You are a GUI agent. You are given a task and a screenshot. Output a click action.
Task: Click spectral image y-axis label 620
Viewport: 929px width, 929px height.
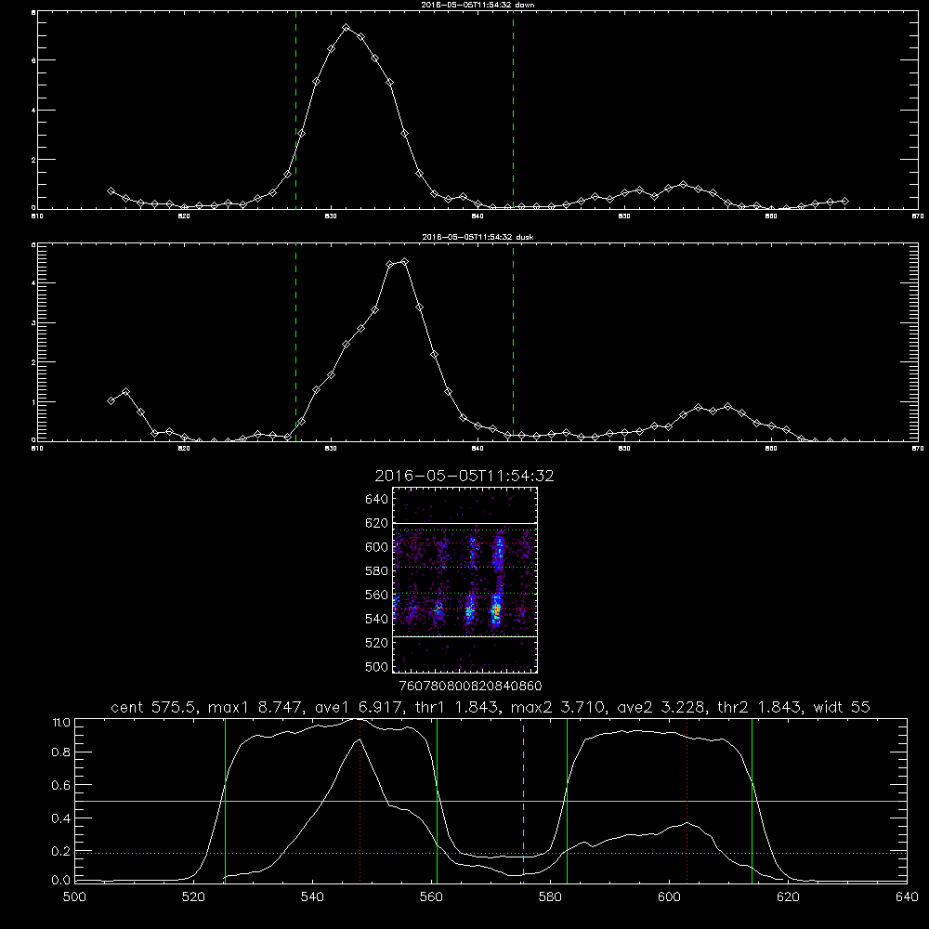click(x=376, y=523)
